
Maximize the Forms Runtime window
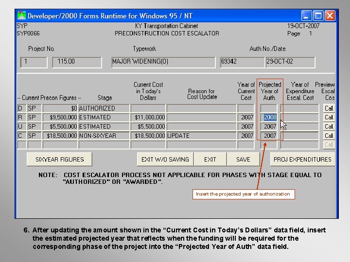click(x=318, y=16)
